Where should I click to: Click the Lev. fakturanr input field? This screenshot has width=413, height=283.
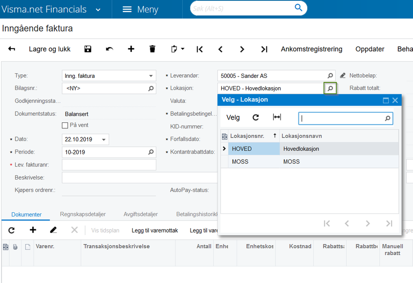coord(109,165)
